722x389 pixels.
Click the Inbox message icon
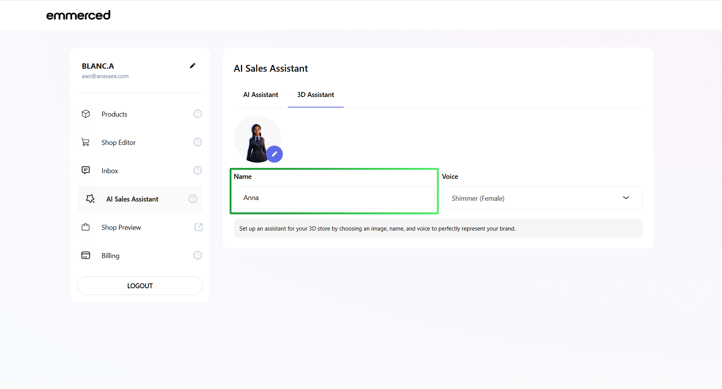[86, 171]
